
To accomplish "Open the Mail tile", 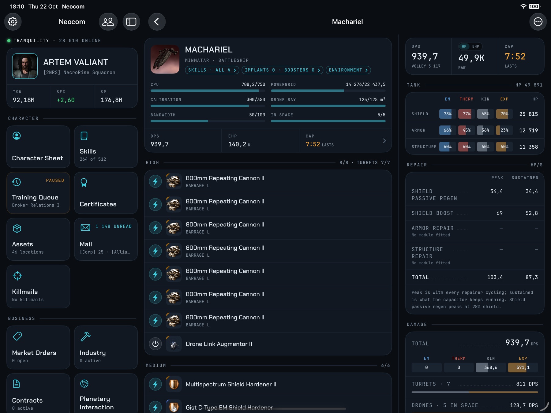I will coord(106,239).
